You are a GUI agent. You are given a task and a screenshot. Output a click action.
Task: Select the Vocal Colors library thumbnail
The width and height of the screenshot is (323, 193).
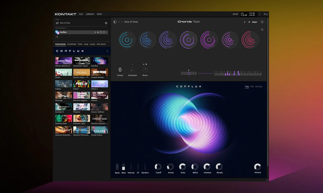coord(100,130)
